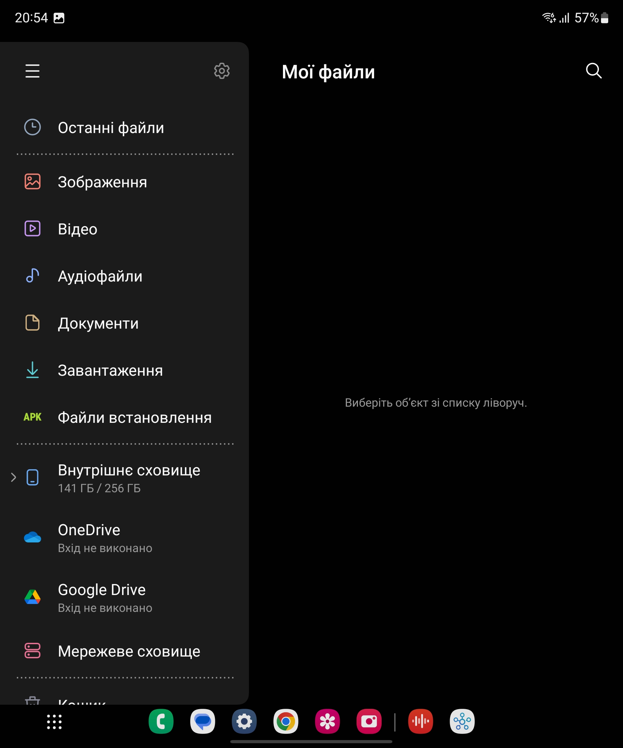This screenshot has width=623, height=748.
Task: Launch the Phone app from the taskbar
Action: 161,722
